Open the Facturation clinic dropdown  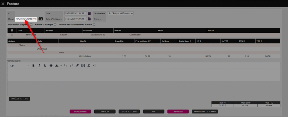(120, 13)
